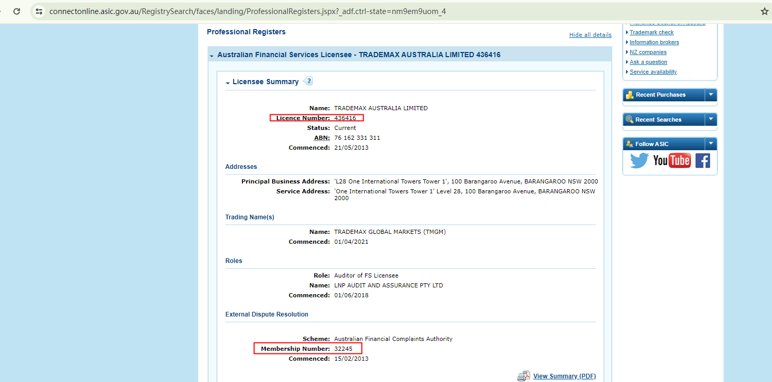The height and width of the screenshot is (382, 772).
Task: Open ASIC's Twitter page via the bird icon
Action: point(639,161)
